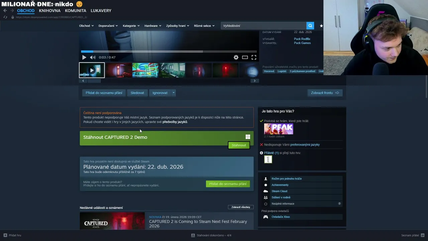Click the Xbox controller icon
428x241 pixels.
point(266,217)
